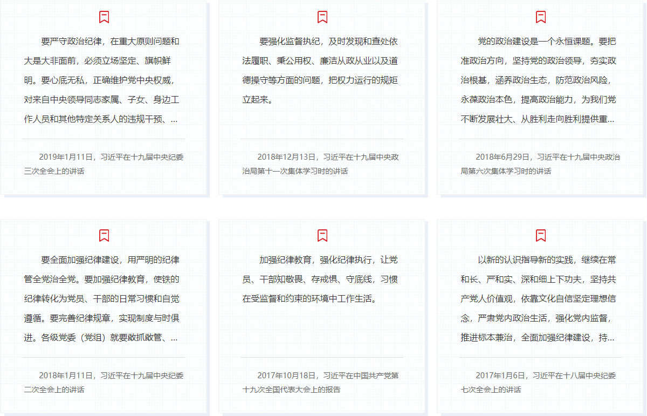Expand truncated ellipsis after '从胜利走向胜利提供重'
Viewport: 647px width, 416px height.
point(611,120)
